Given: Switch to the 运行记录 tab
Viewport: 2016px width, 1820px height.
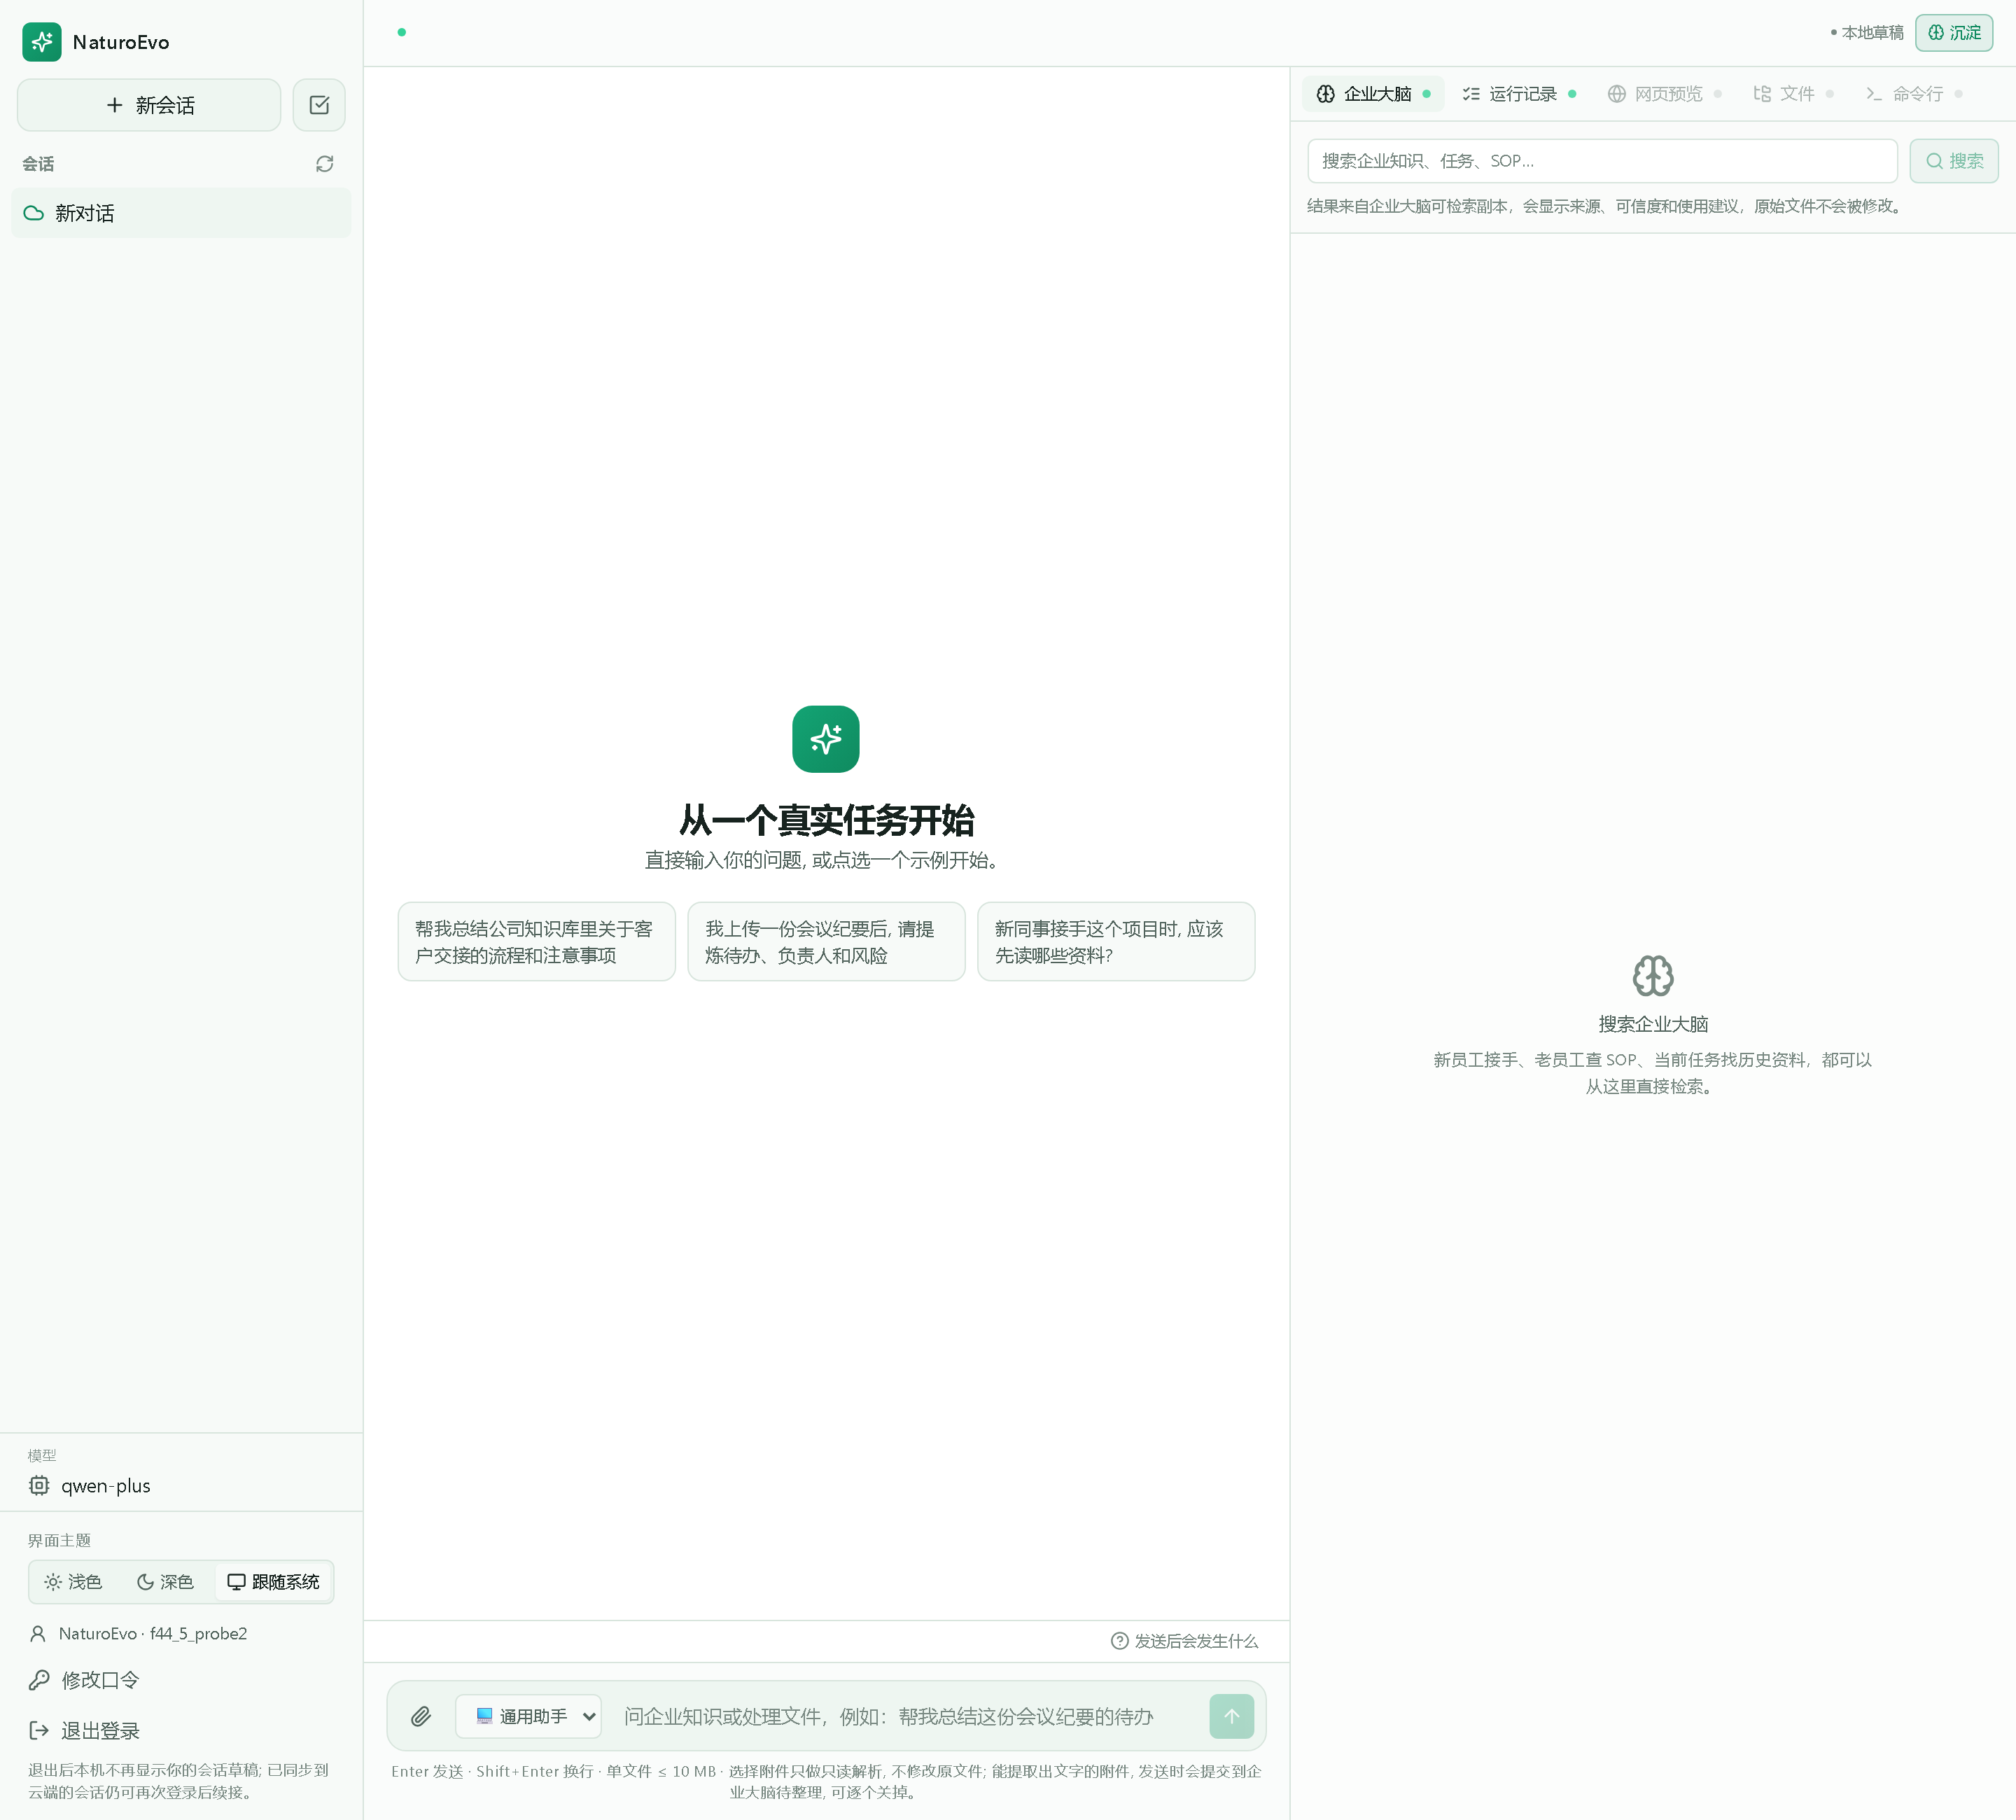Looking at the screenshot, I should [1518, 94].
